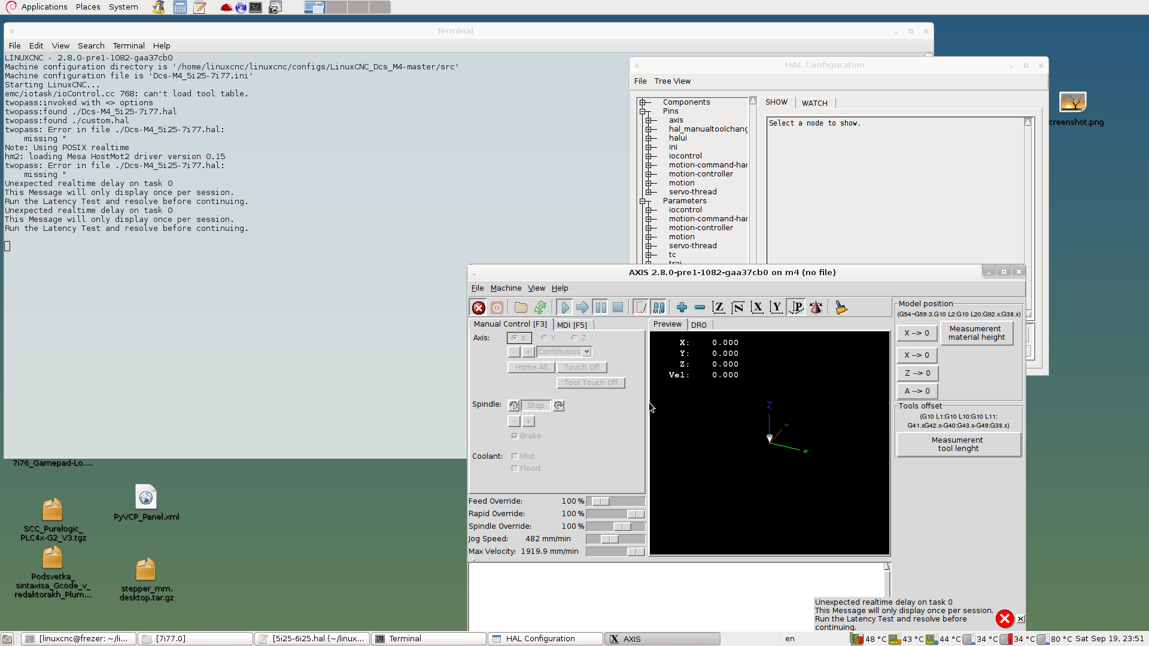Click the zoom in plus icon
The width and height of the screenshot is (1149, 646).
click(682, 307)
